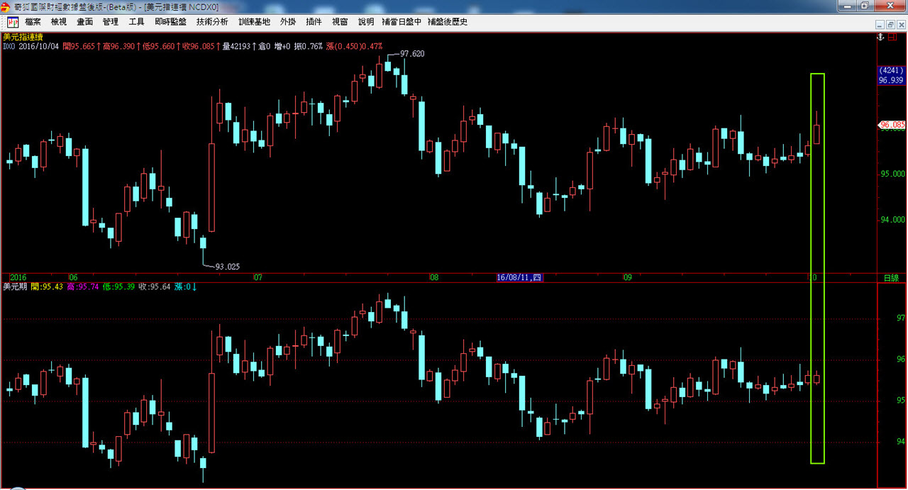The height and width of the screenshot is (490, 908).
Task: Minimize the inner chart window
Action: coord(880,23)
